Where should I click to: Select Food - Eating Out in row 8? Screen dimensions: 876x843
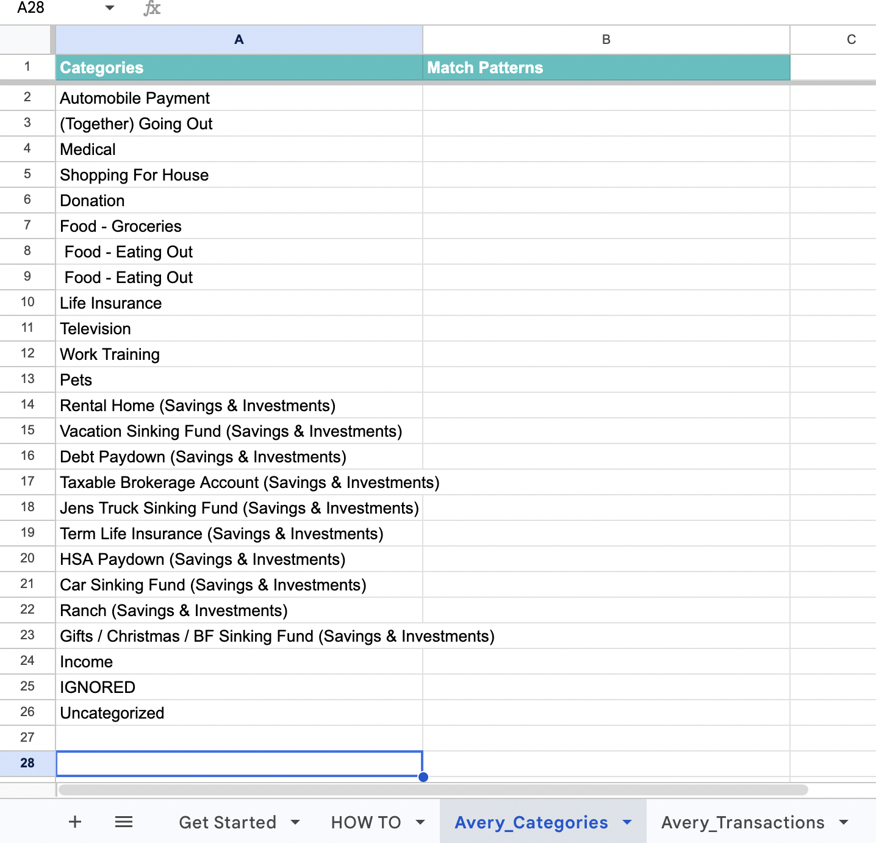click(239, 251)
